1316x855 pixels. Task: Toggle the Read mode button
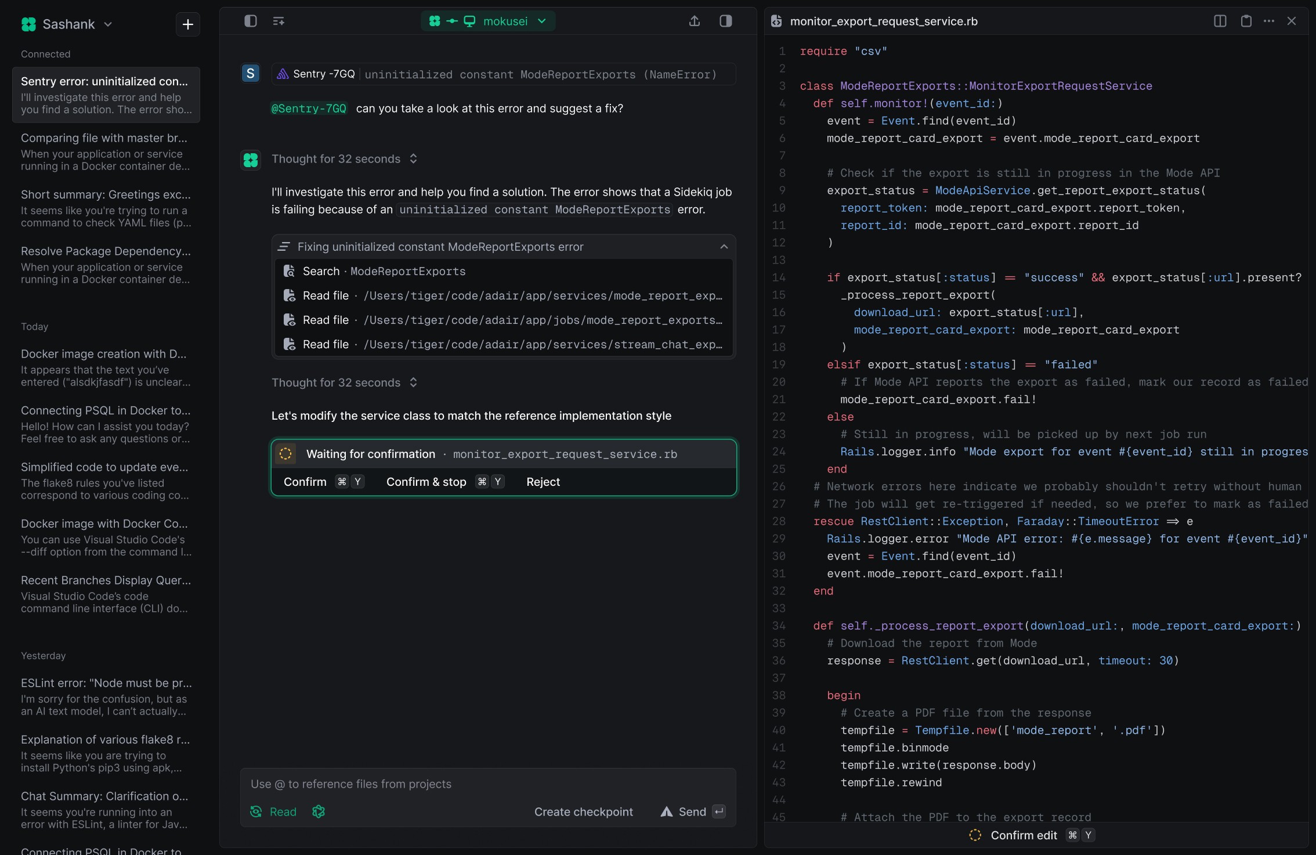click(273, 811)
